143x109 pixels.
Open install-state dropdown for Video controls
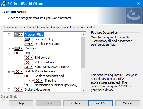[29, 62]
